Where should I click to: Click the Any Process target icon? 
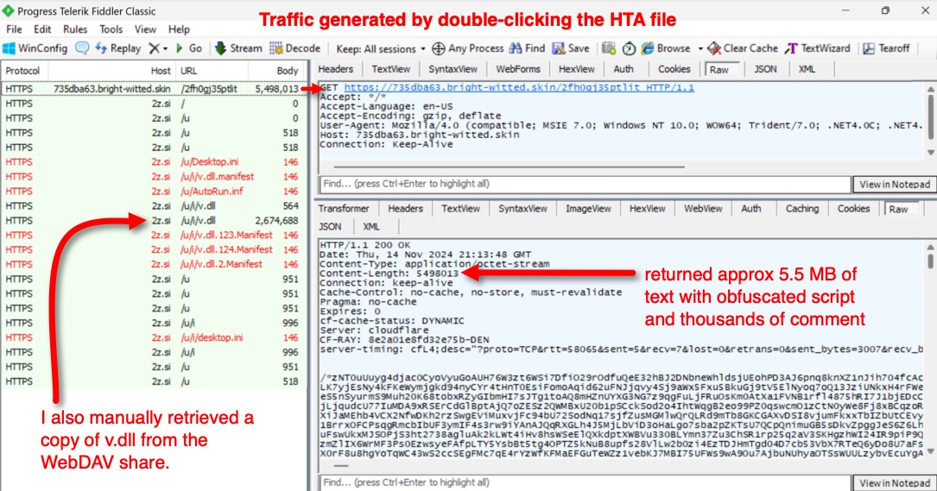coord(468,48)
